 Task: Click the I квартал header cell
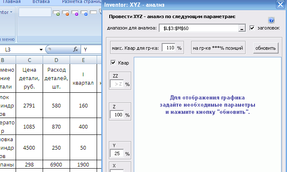pos(83,78)
